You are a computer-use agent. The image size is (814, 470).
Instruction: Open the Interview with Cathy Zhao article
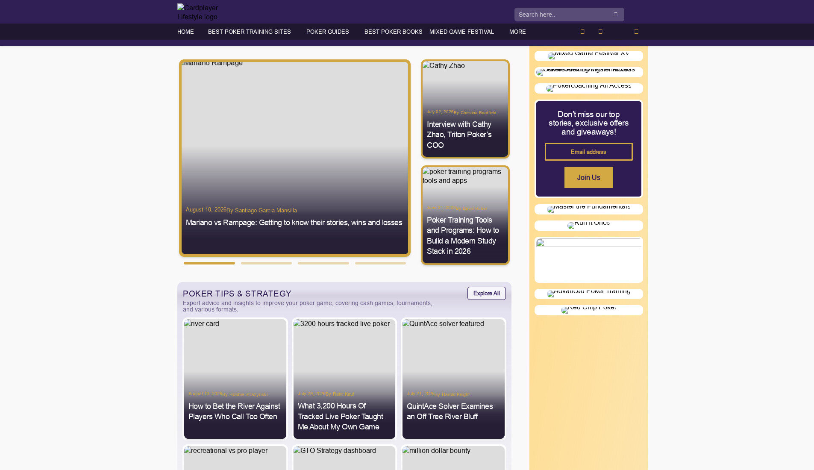click(459, 135)
